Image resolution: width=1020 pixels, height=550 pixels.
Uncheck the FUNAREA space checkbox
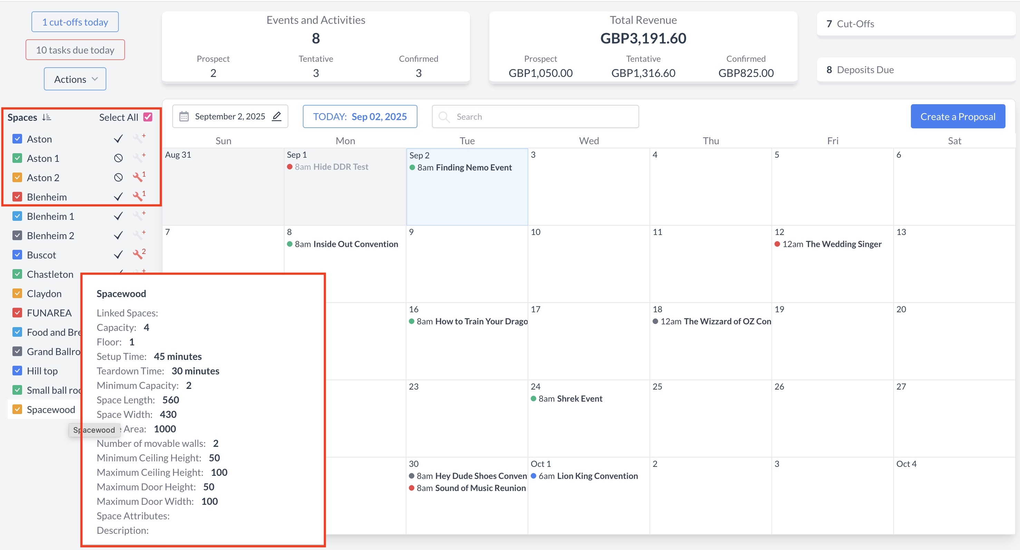(x=17, y=313)
